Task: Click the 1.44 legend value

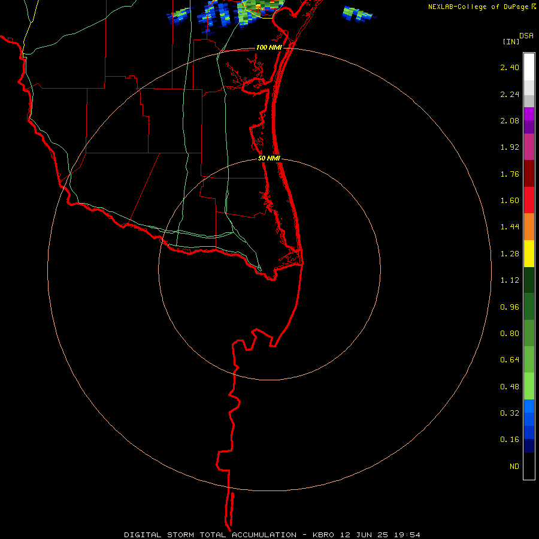Action: coord(510,227)
